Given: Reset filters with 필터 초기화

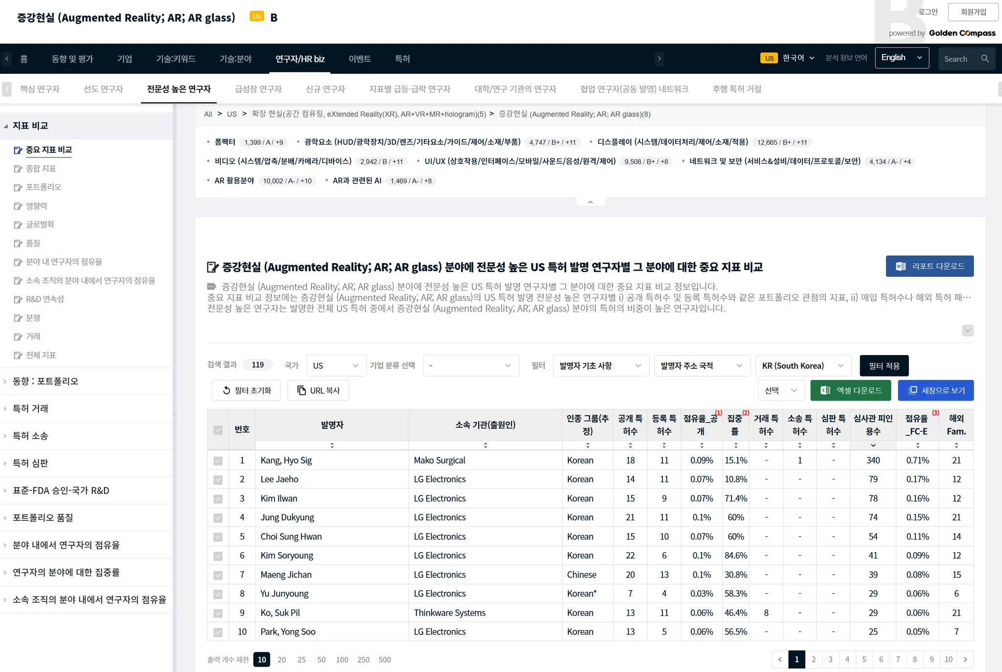Looking at the screenshot, I should (x=246, y=390).
